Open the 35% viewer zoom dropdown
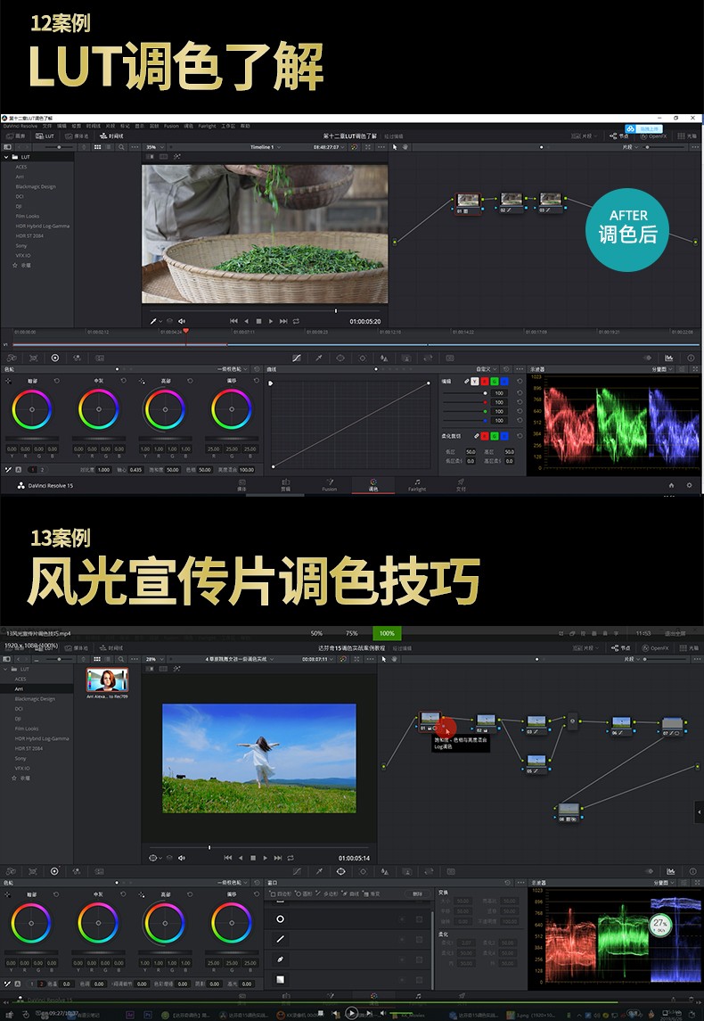This screenshot has width=704, height=1021. [x=154, y=147]
